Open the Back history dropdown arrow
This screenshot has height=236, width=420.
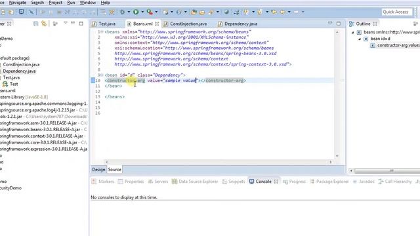(289, 12)
